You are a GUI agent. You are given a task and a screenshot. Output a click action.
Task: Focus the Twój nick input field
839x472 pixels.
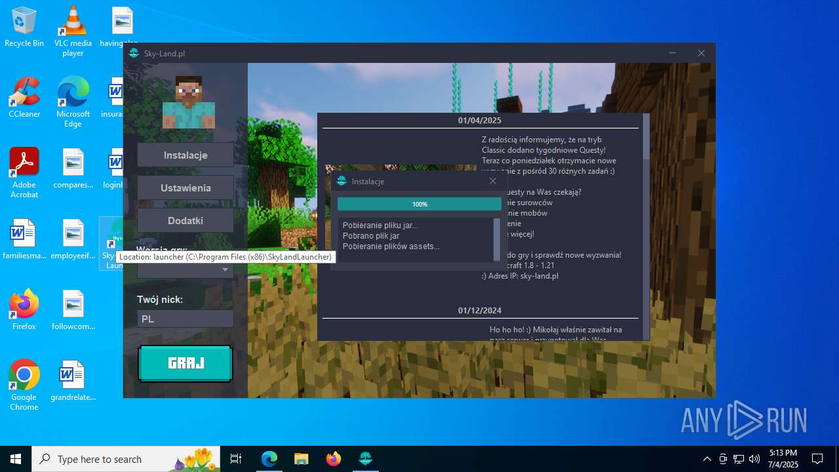click(185, 319)
